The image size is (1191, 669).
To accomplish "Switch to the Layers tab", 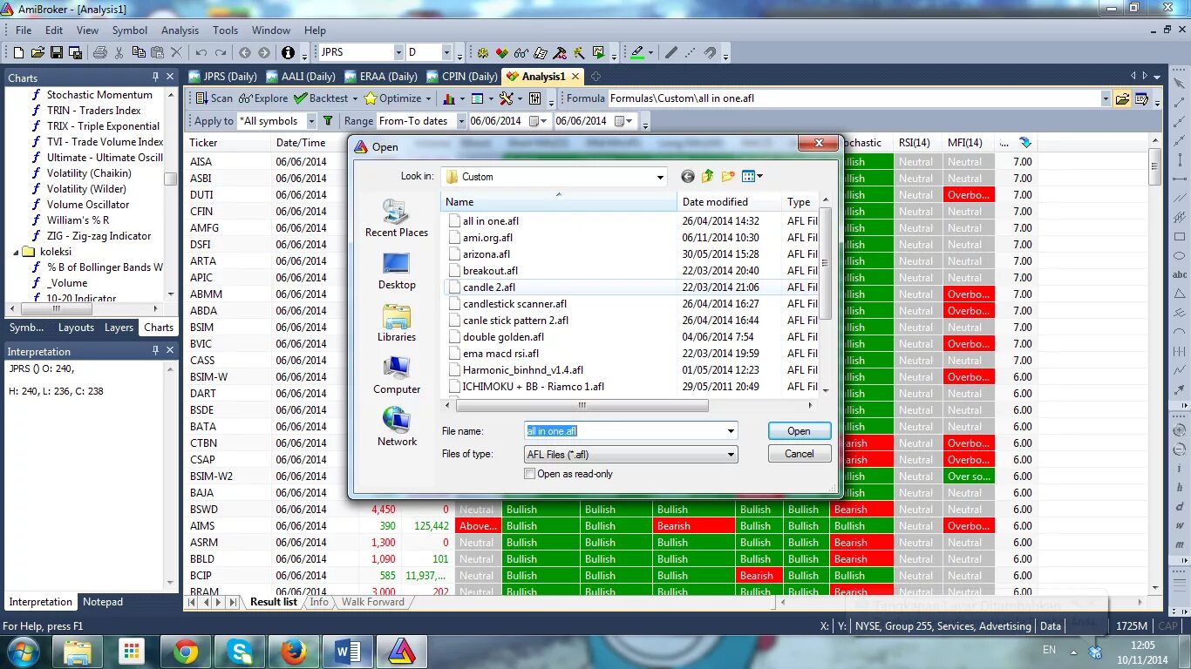I will pyautogui.click(x=119, y=328).
